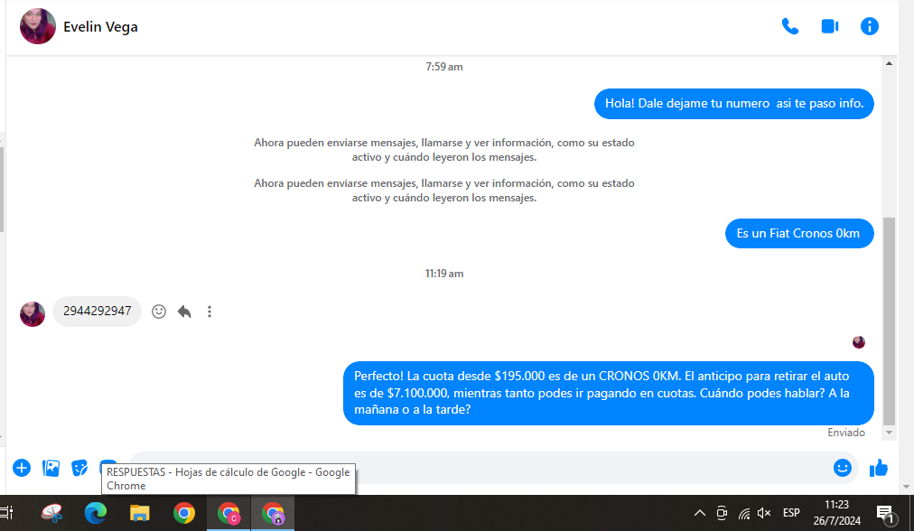This screenshot has height=531, width=914.
Task: Click sender avatar beside 2944292947 message
Action: pos(32,314)
